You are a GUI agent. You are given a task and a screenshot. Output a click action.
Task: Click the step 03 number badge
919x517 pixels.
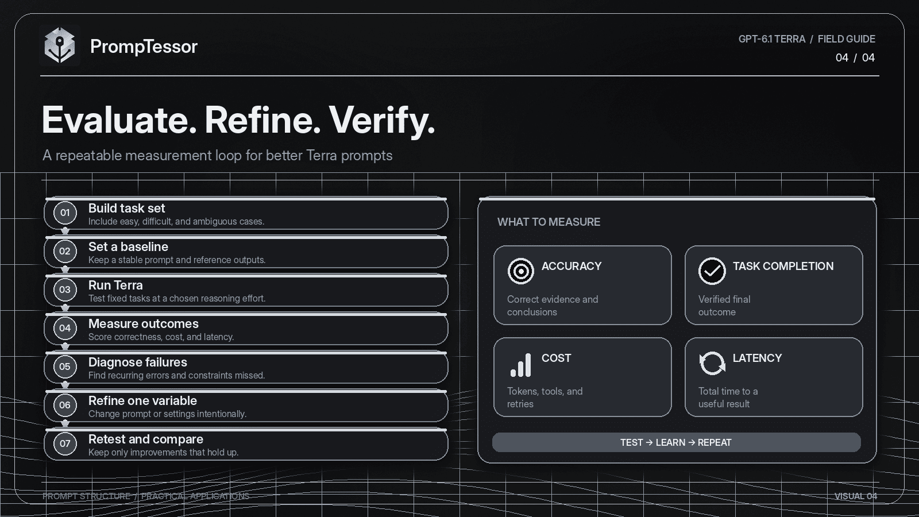click(x=65, y=290)
